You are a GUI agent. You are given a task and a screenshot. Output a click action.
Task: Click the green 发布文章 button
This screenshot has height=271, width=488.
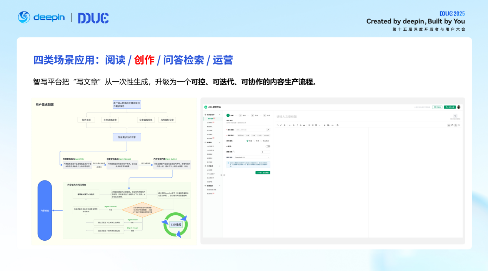[x=450, y=107]
